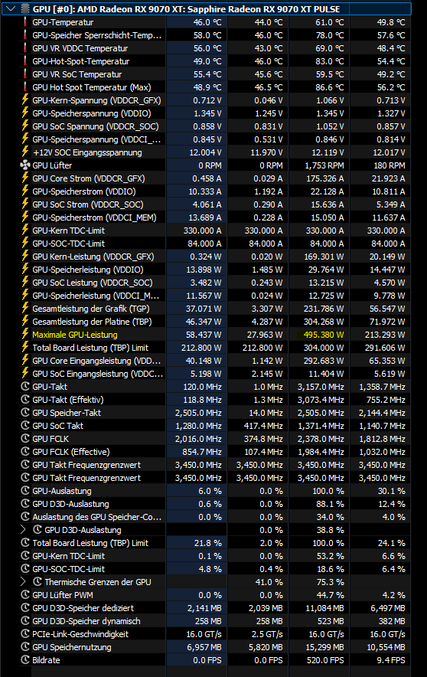Image resolution: width=427 pixels, height=677 pixels.
Task: Click highlighted 495.380 W maximum value
Action: pyautogui.click(x=322, y=335)
